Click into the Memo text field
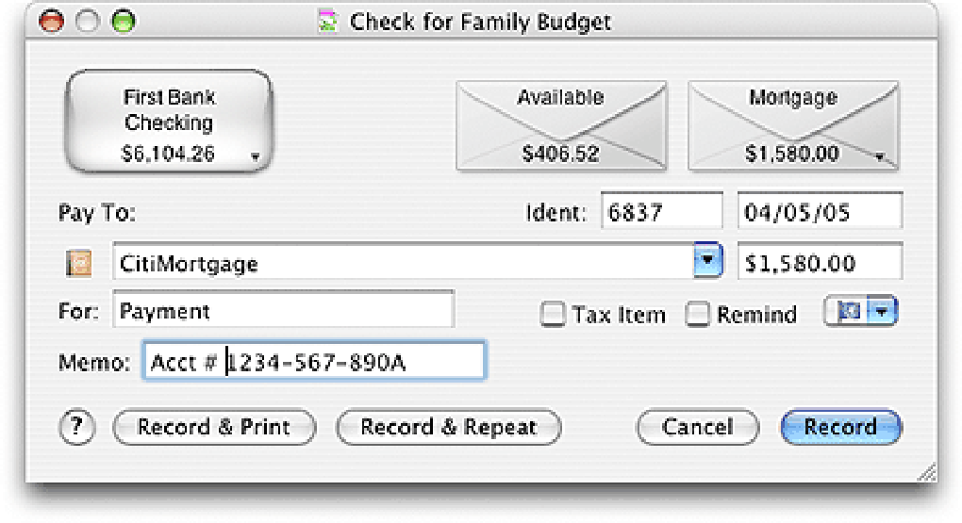Screen dimensions: 962x523 point(314,362)
